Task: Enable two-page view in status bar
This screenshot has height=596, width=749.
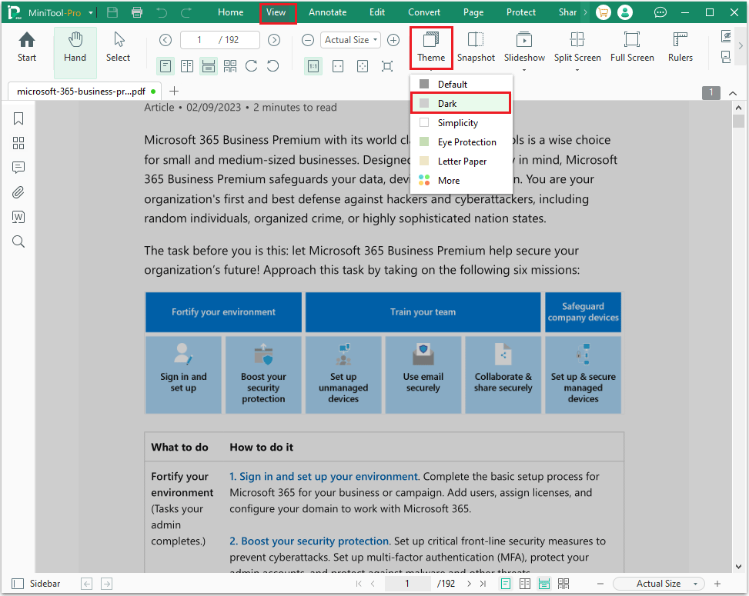Action: 525,584
